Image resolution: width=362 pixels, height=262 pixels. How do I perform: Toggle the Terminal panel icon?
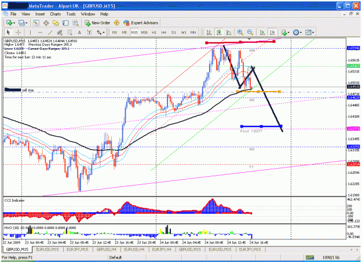(x=65, y=23)
